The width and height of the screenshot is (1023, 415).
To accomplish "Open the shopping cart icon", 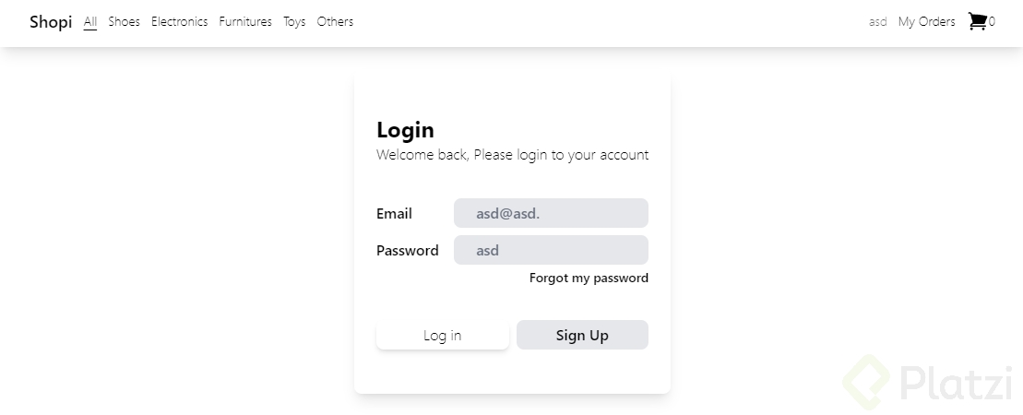I will click(x=977, y=21).
